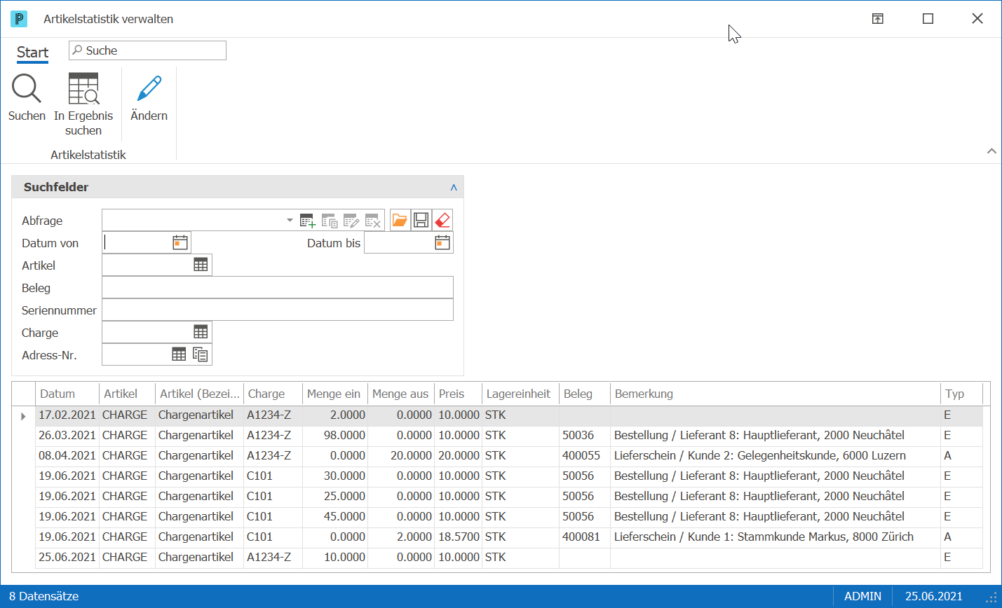Collapse the ribbon with the chevron
1002x608 pixels.
(991, 151)
